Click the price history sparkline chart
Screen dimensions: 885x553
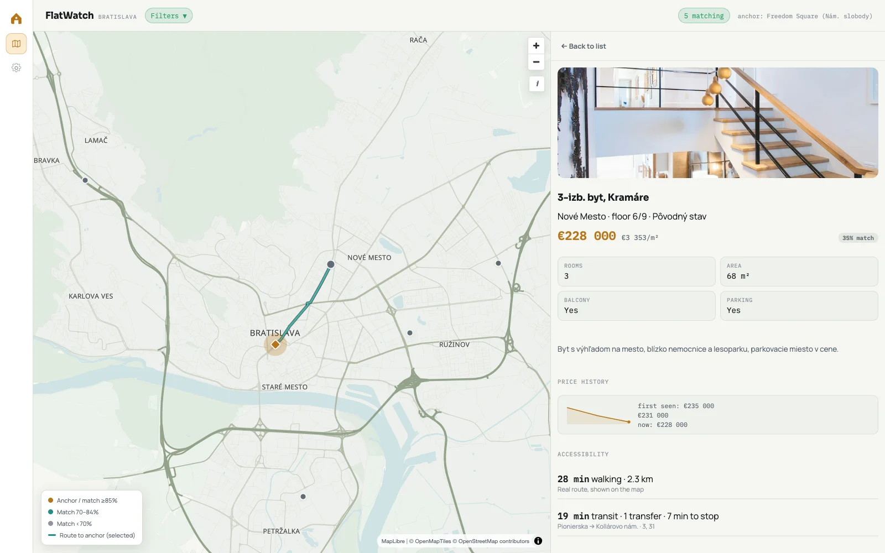tap(598, 415)
